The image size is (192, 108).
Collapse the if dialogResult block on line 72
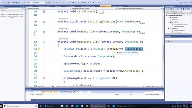44,78
